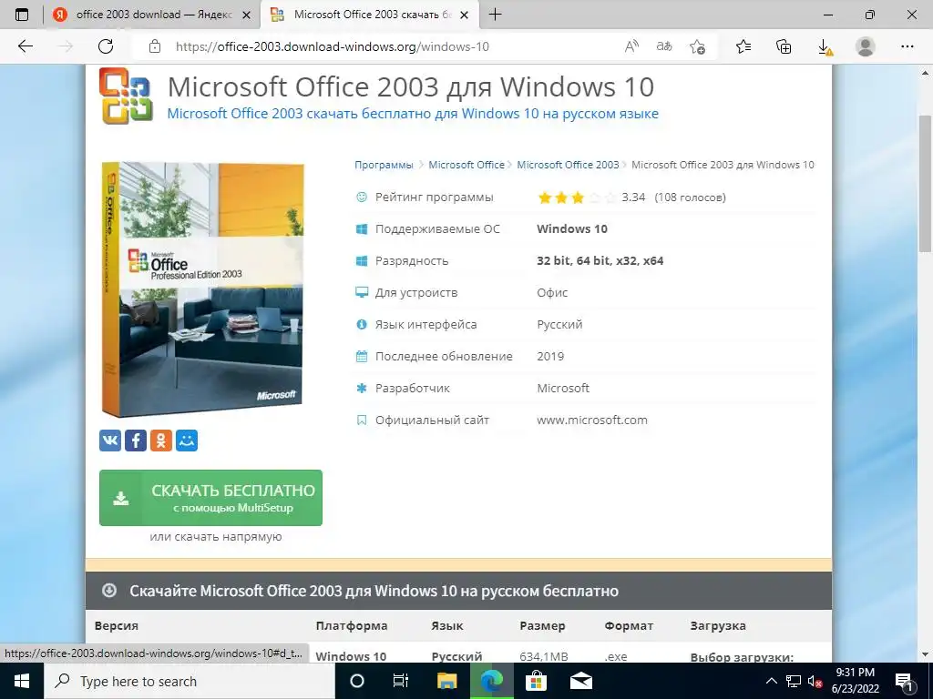Select the Microsoft Office 2003 download tab

point(369,15)
